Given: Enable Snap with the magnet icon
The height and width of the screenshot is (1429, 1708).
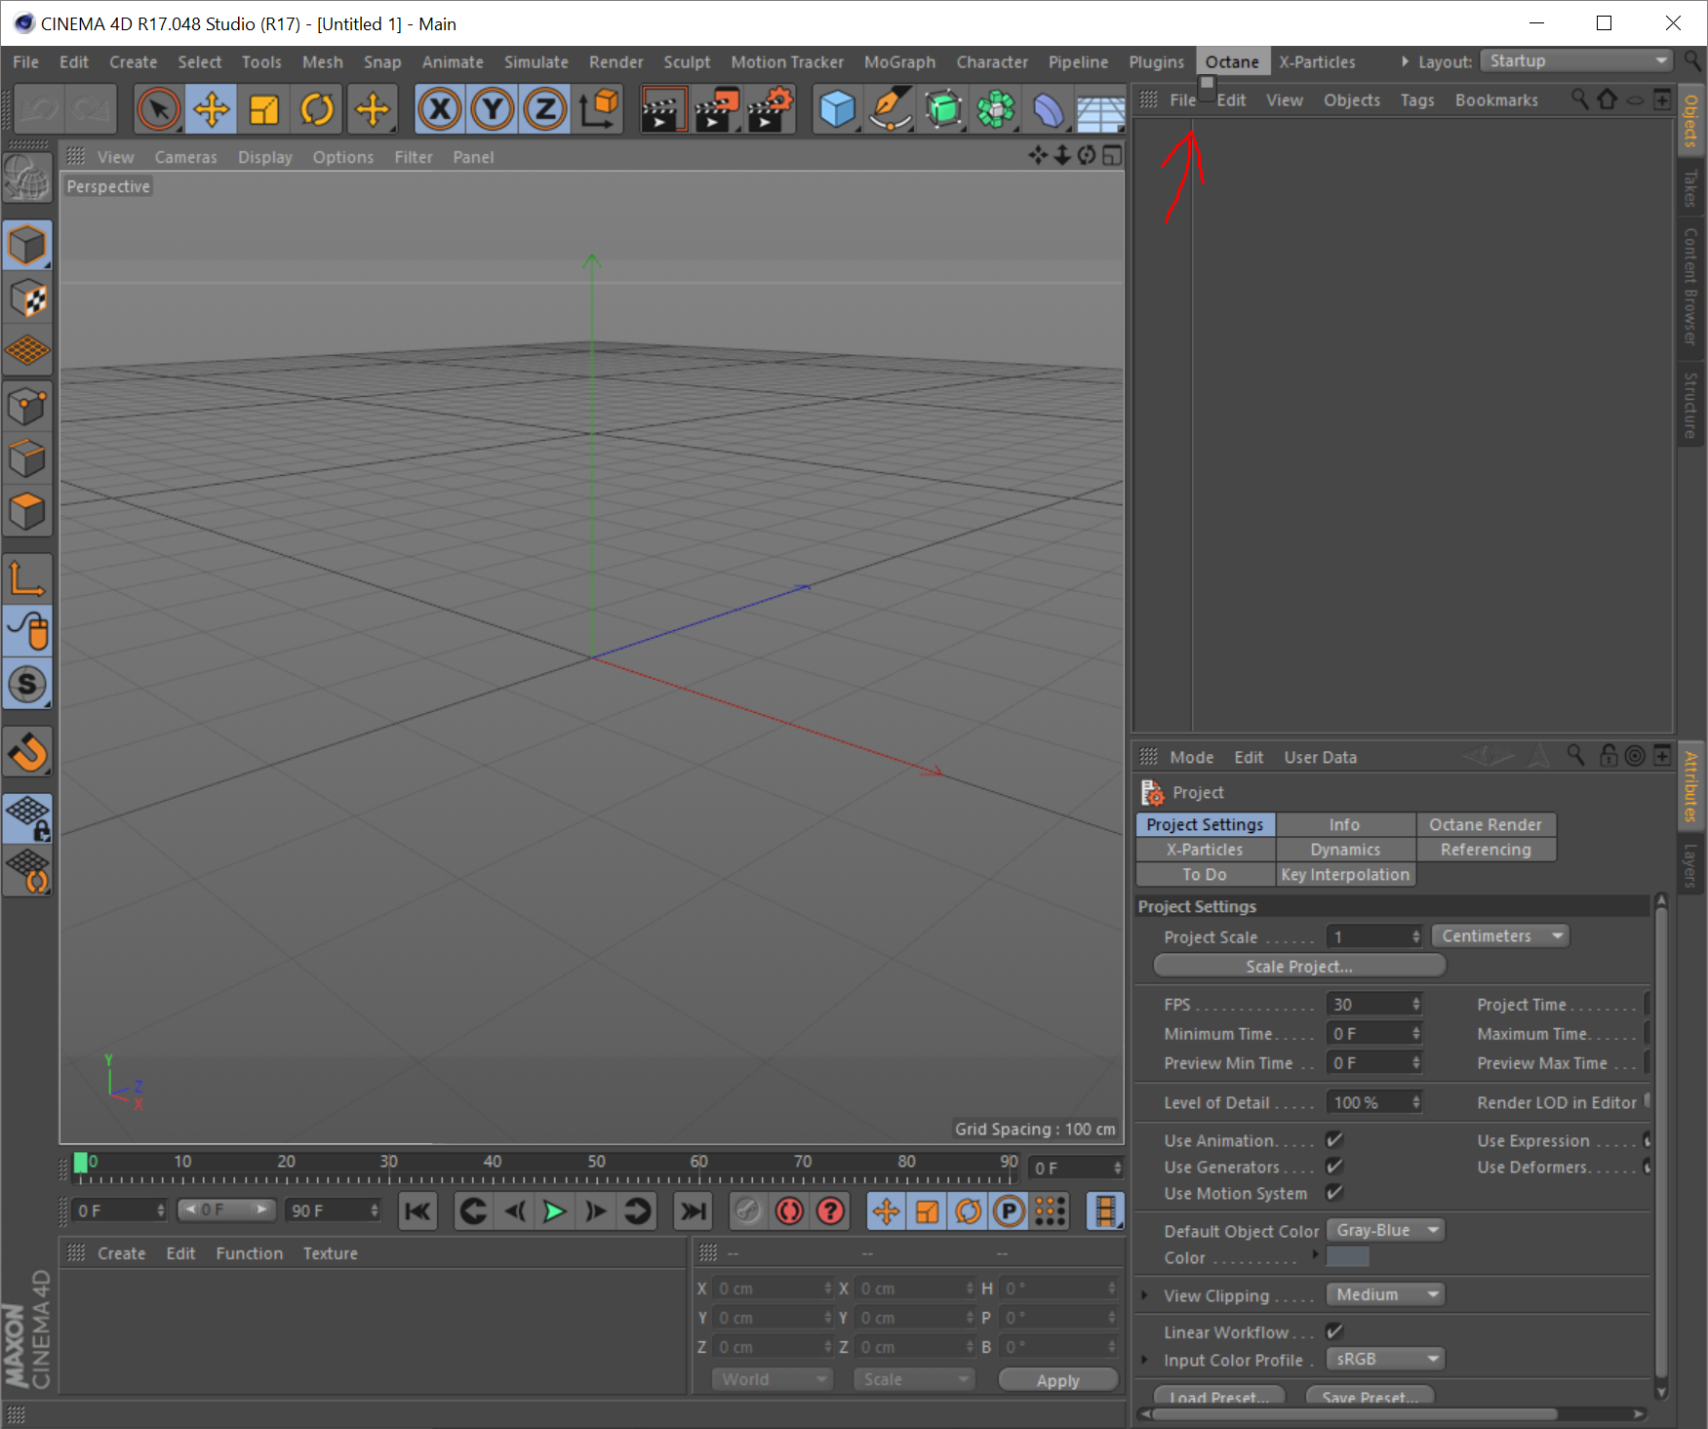Looking at the screenshot, I should (x=27, y=753).
